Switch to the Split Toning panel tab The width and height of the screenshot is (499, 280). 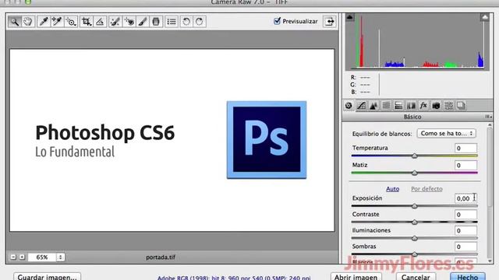tap(398, 106)
